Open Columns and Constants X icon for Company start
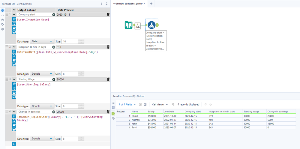The image size is (300, 149). pos(14,23)
